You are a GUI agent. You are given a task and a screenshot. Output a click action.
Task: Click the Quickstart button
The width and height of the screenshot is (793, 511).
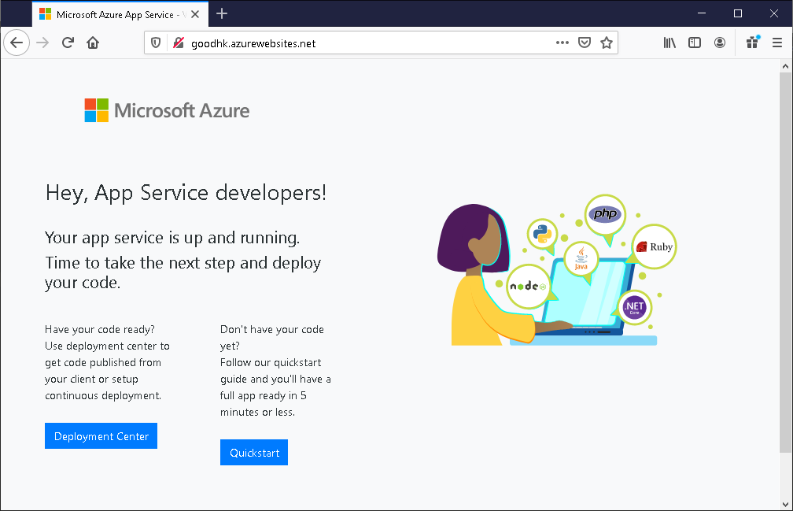[253, 453]
